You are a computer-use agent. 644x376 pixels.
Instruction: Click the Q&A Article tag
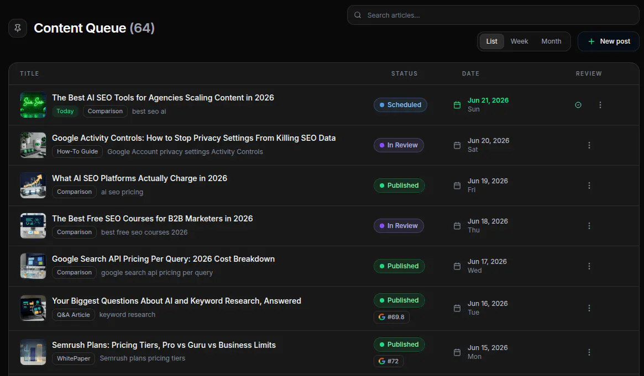coord(73,315)
